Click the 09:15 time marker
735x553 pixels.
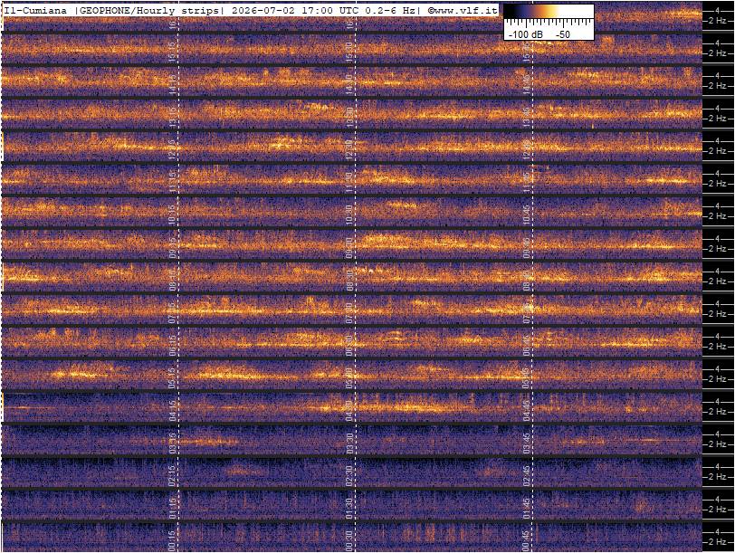click(172, 247)
